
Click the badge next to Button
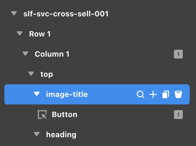pyautogui.click(x=178, y=115)
